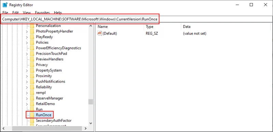Screen dimensions: 273x132
Task: Click the Registry Editor app icon
Action: (x=5, y=5)
